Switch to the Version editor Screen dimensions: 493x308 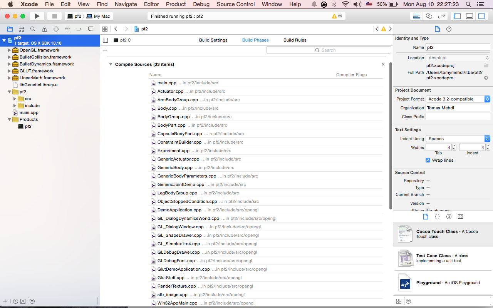pyautogui.click(x=441, y=16)
